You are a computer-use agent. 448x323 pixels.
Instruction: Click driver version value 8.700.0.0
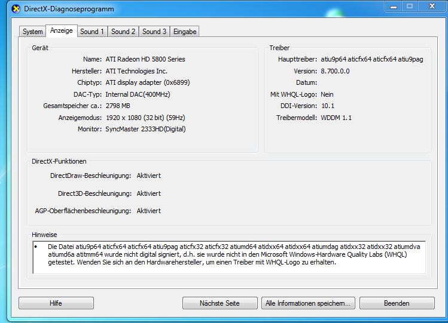(x=335, y=71)
